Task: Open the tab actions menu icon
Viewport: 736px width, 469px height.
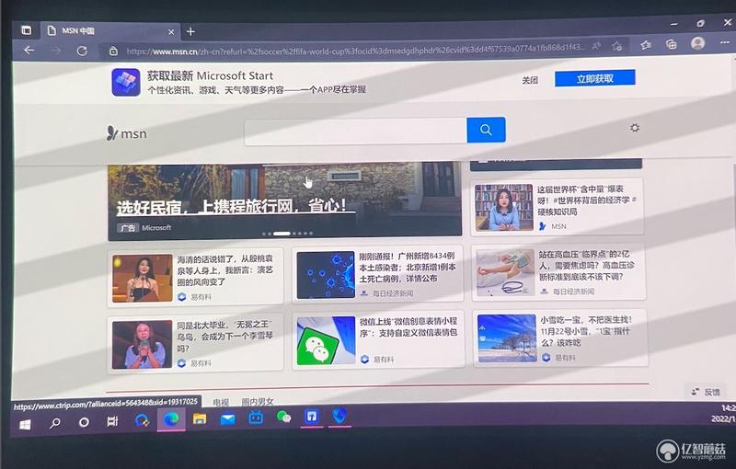Action: pyautogui.click(x=27, y=30)
